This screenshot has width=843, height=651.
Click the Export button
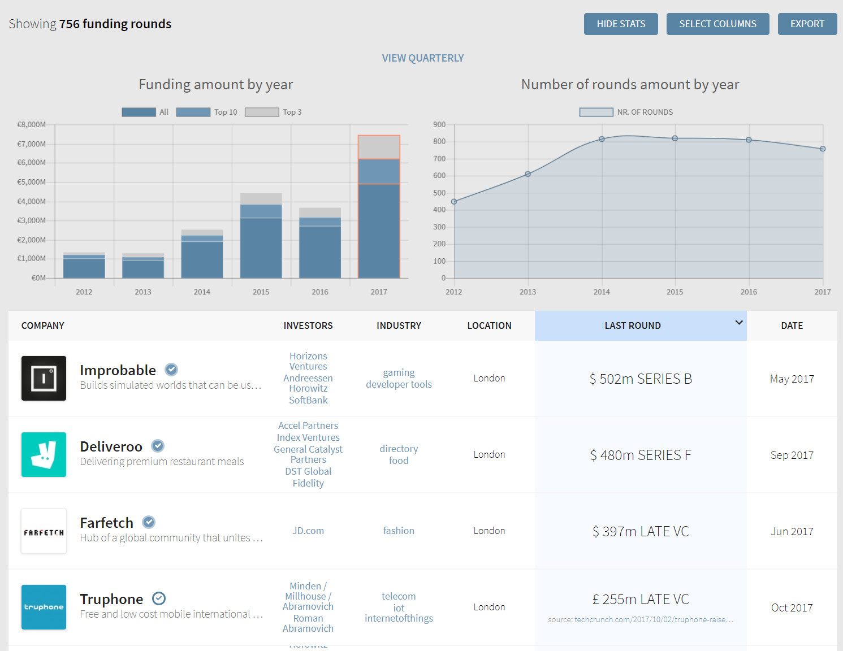(x=807, y=24)
